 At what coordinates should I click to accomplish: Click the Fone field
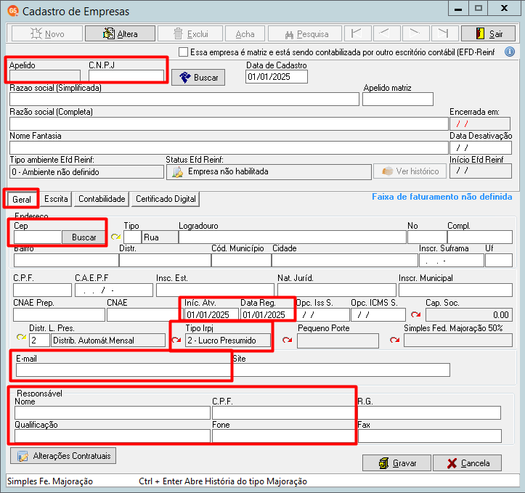(x=284, y=436)
